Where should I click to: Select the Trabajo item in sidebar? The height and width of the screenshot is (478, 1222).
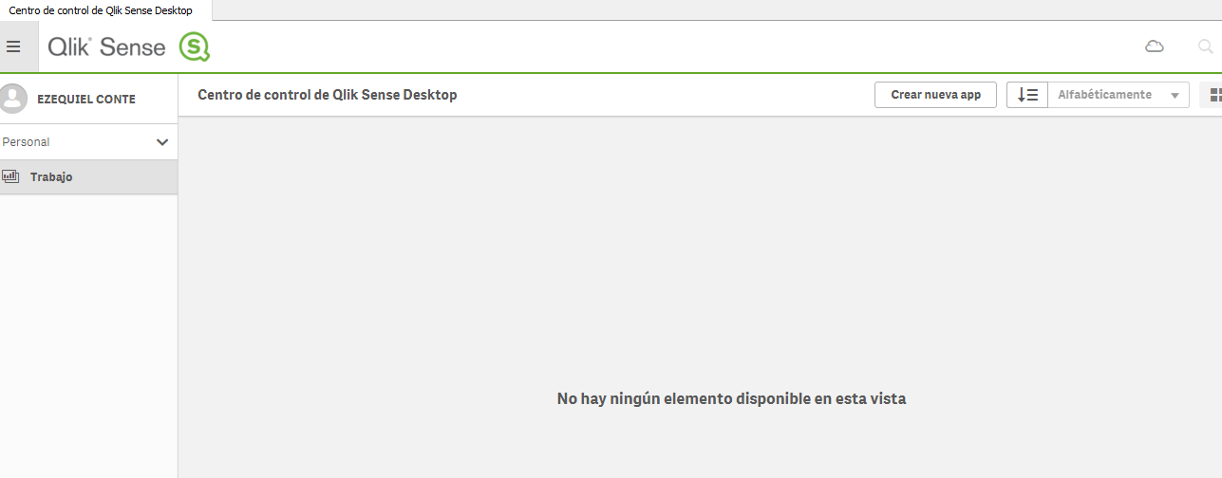pos(88,177)
